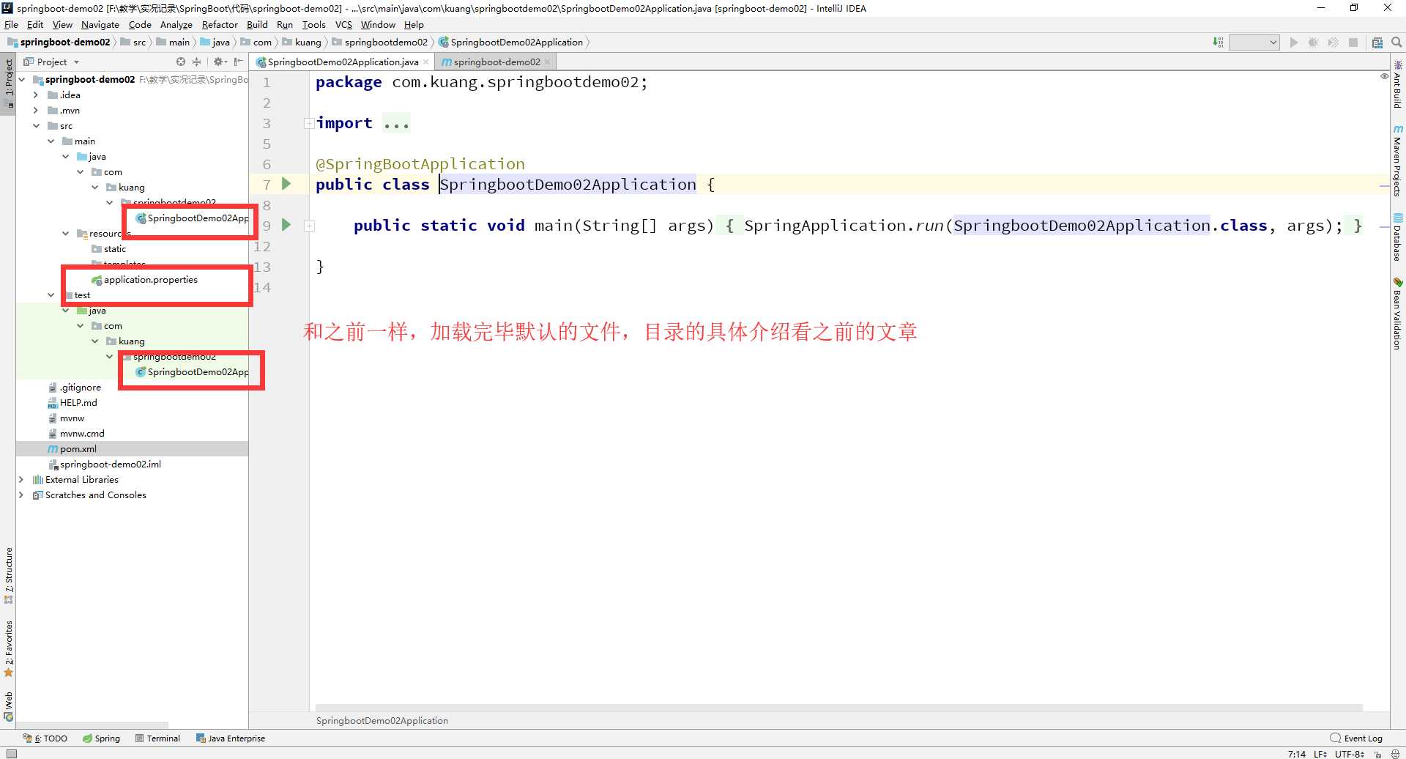This screenshot has width=1406, height=759.
Task: Close springboot-demo02 editor tab
Action: click(x=547, y=62)
